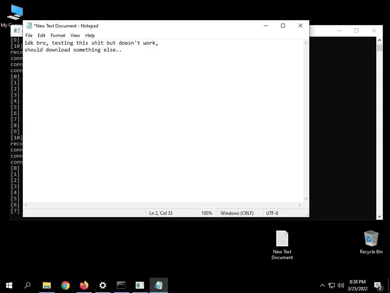This screenshot has height=293, width=390.
Task: Open Firefox from taskbar
Action: (x=84, y=285)
